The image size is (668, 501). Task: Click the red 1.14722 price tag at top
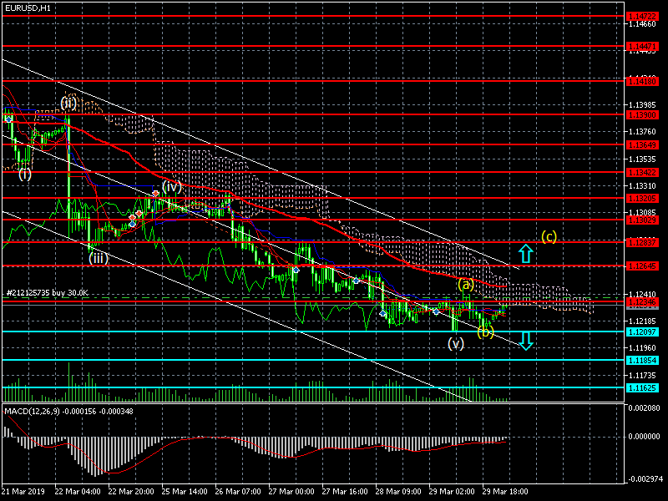pos(642,16)
